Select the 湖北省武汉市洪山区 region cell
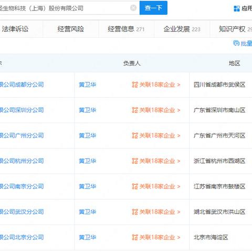The height and width of the screenshot is (252, 252). pyautogui.click(x=219, y=212)
